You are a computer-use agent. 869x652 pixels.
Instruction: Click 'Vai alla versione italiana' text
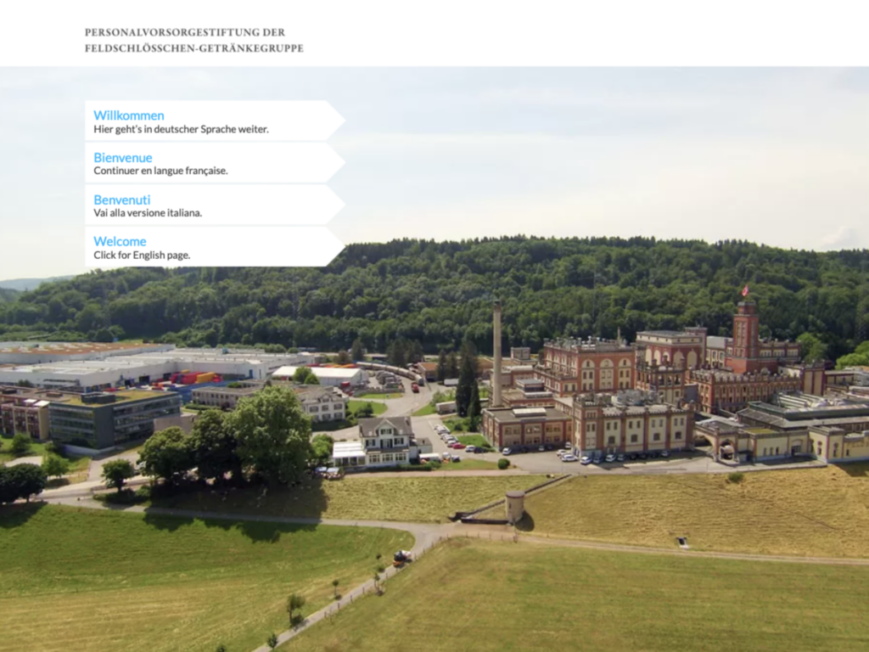pos(148,213)
